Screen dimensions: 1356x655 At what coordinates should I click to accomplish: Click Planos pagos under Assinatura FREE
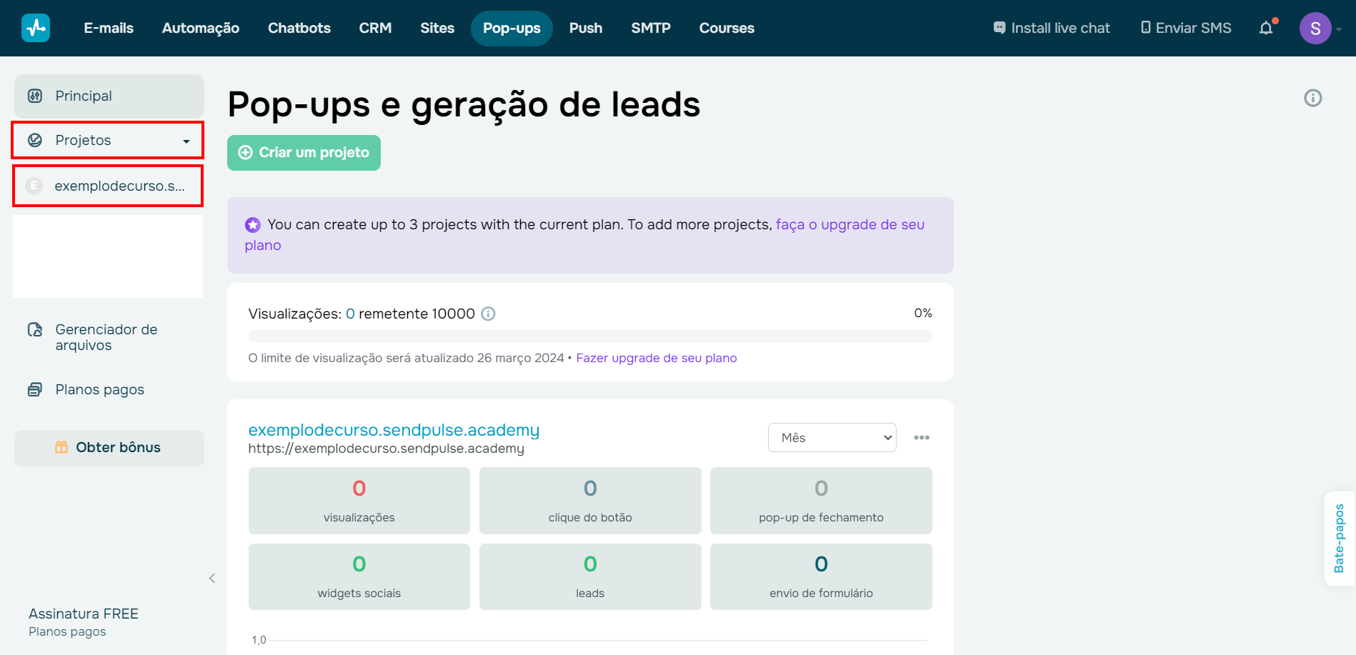[67, 631]
